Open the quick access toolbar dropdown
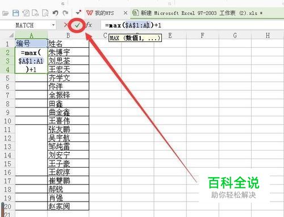This screenshot has height=217, width=284. (x=78, y=12)
